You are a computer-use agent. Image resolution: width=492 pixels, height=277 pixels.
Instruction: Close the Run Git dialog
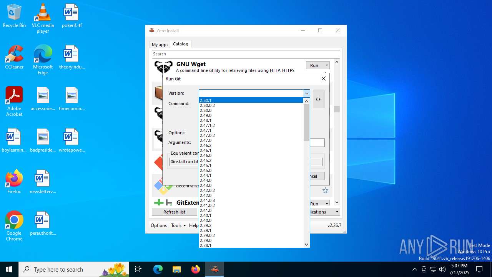[323, 78]
